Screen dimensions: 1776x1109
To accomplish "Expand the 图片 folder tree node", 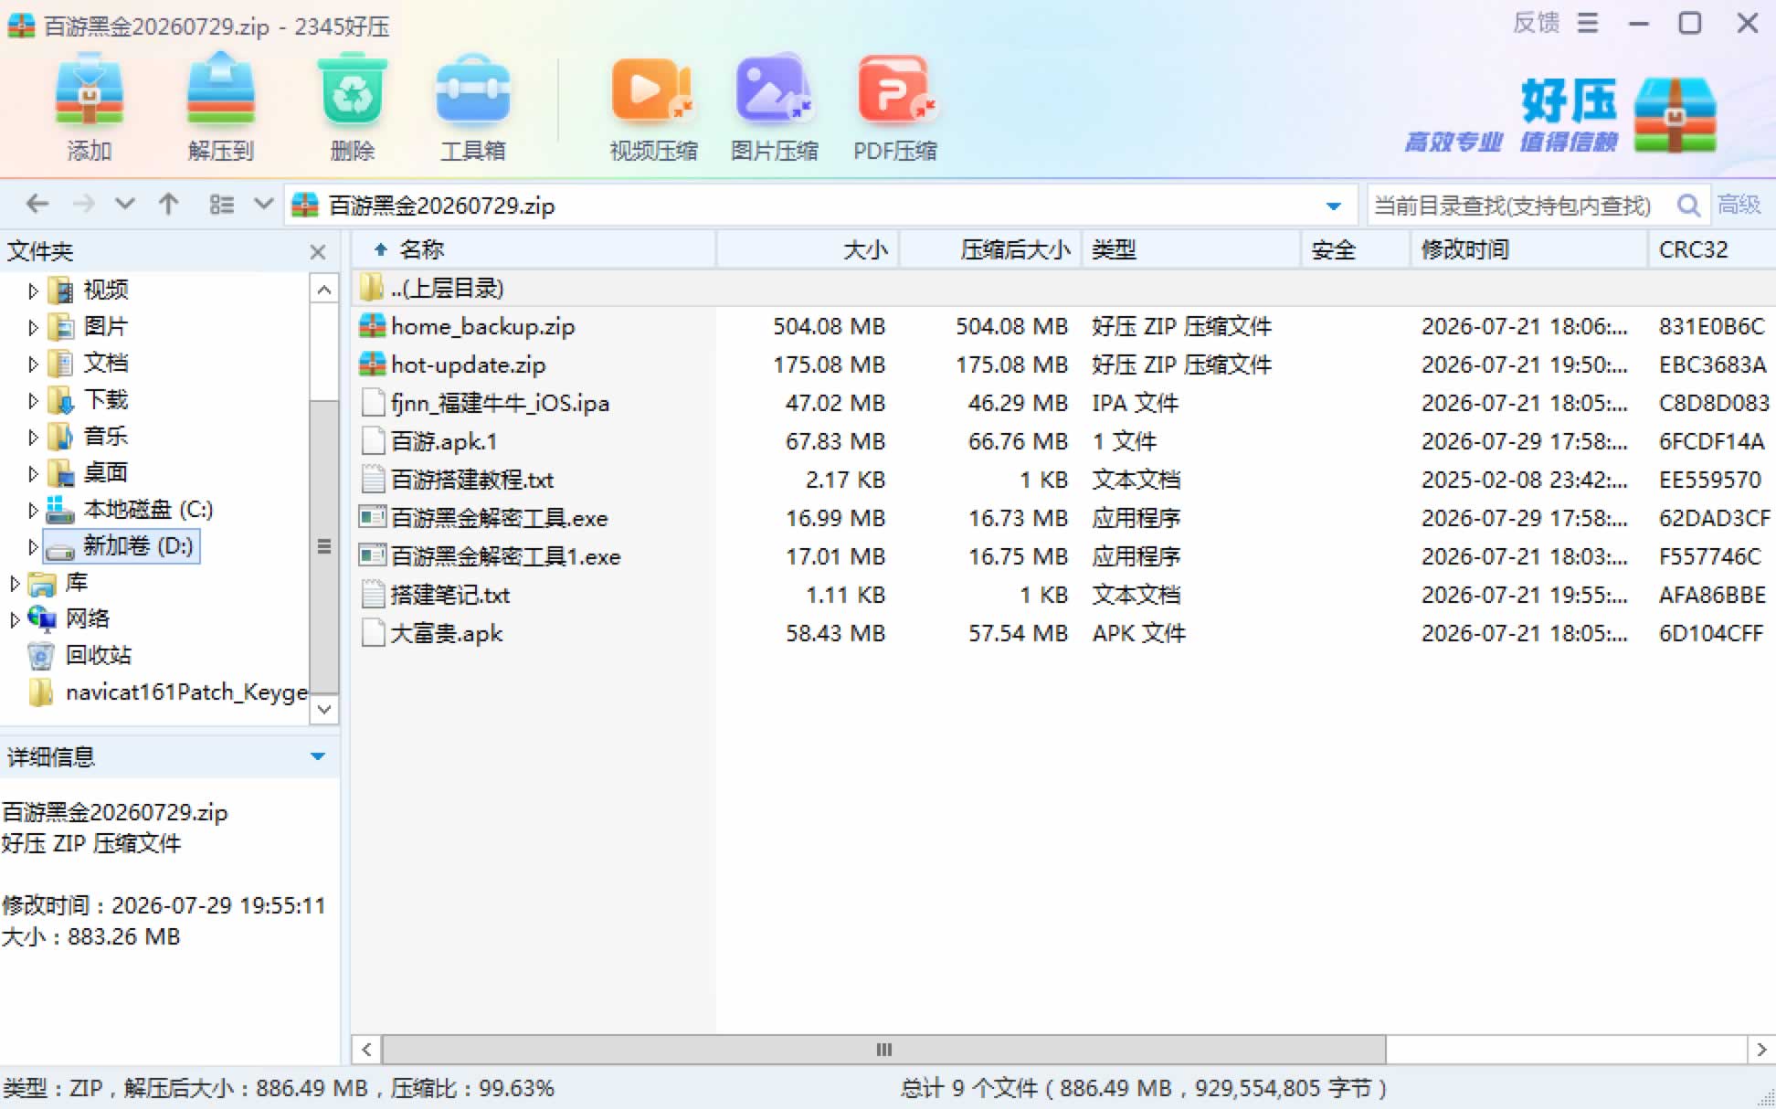I will pos(33,327).
